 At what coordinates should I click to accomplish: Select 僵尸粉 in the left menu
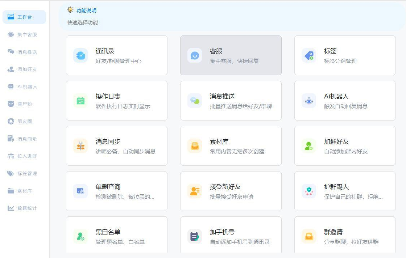point(24,104)
